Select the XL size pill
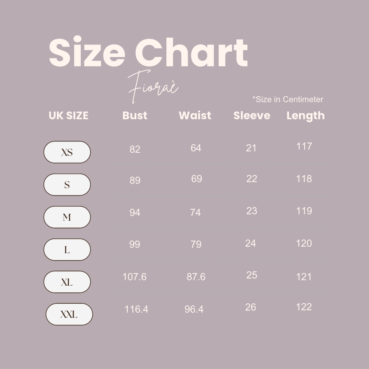This screenshot has height=369, width=369. (x=67, y=282)
